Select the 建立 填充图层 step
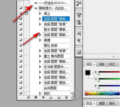Viewport: 120px width, 107px height. [56, 56]
